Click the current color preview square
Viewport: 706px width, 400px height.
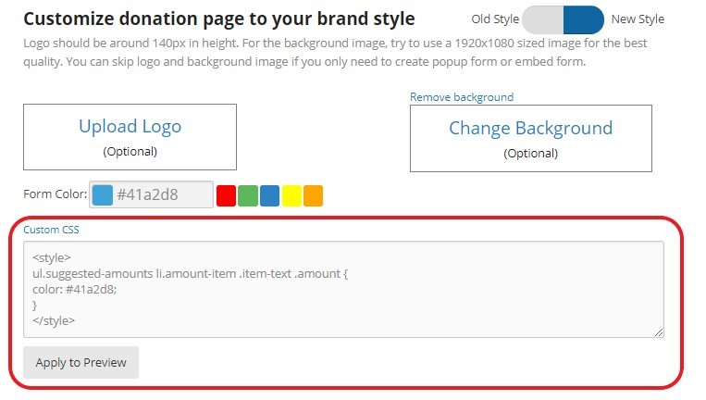pyautogui.click(x=103, y=194)
